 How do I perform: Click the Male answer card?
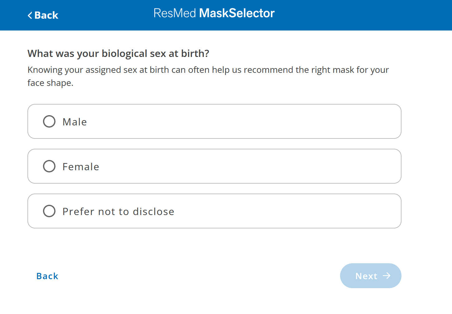(x=214, y=121)
